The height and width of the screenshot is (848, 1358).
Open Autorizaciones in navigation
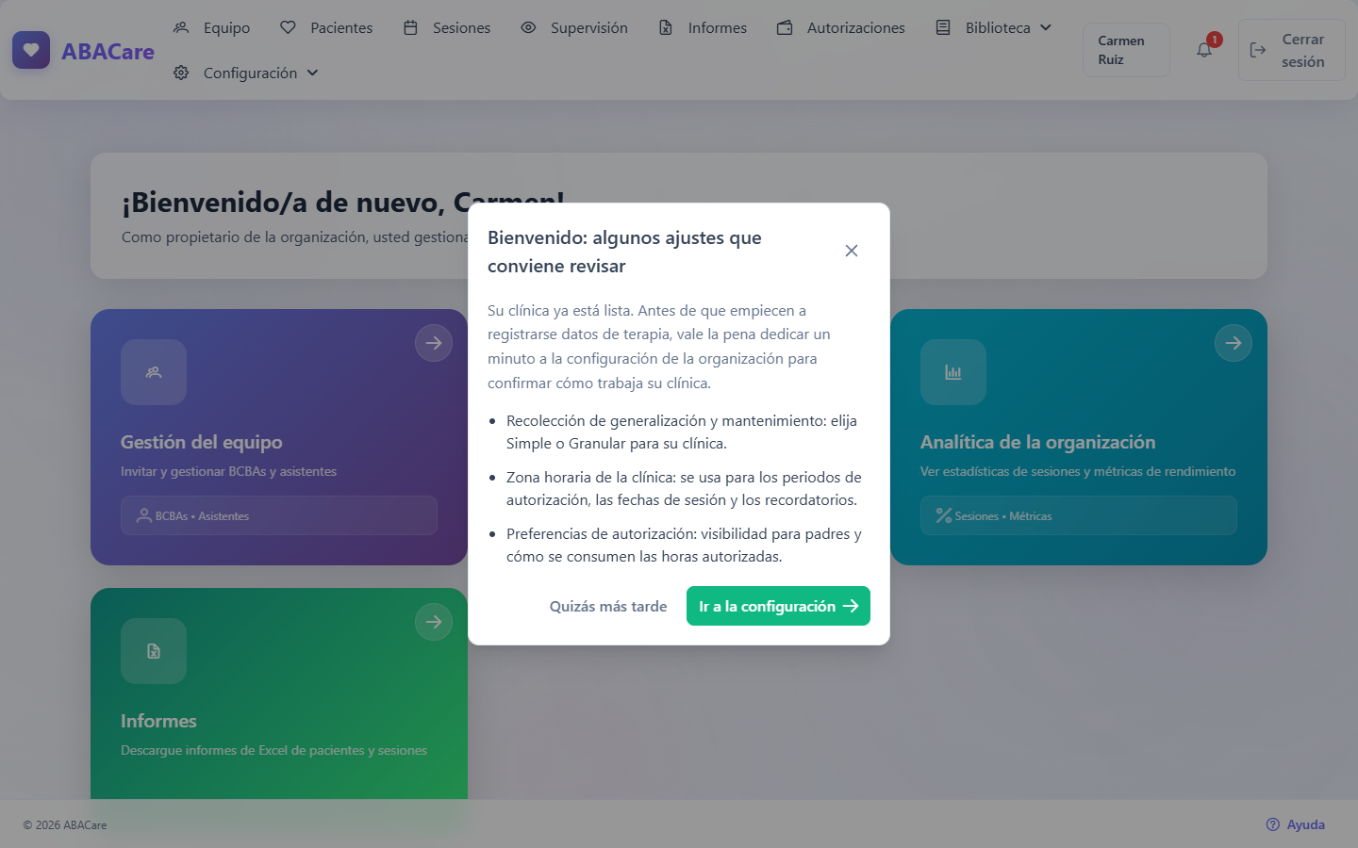coord(841,28)
